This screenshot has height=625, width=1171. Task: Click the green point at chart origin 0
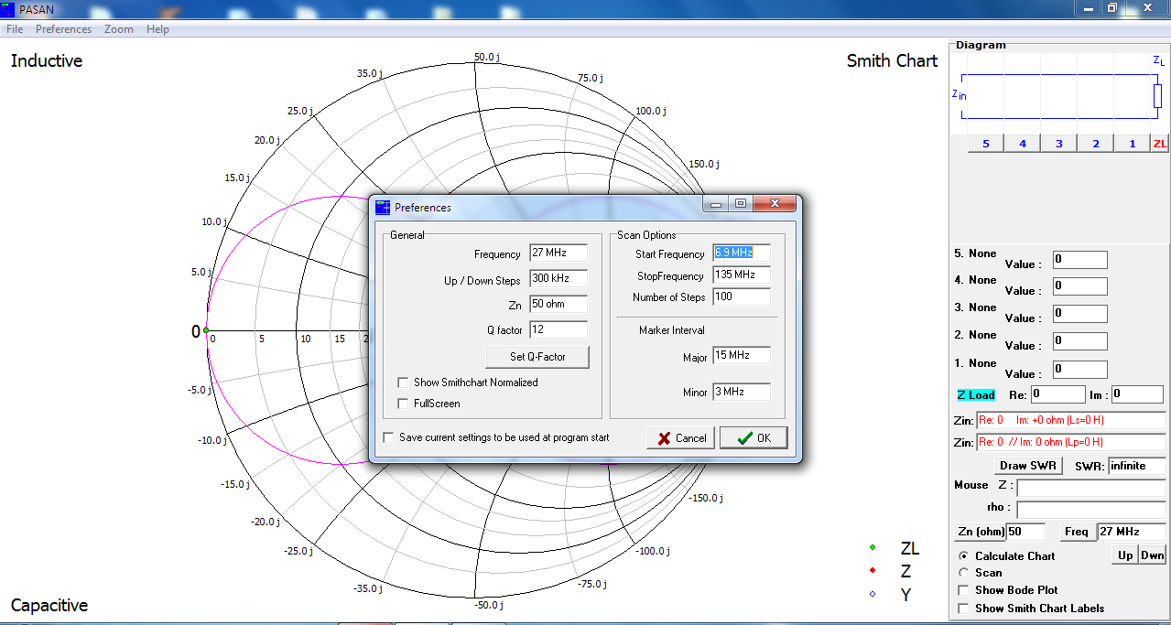pos(206,330)
